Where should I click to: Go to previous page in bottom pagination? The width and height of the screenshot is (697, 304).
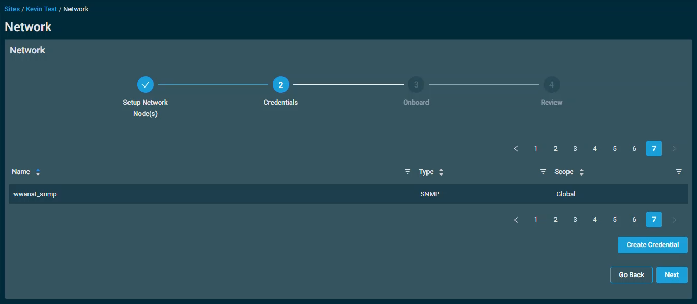[516, 220]
